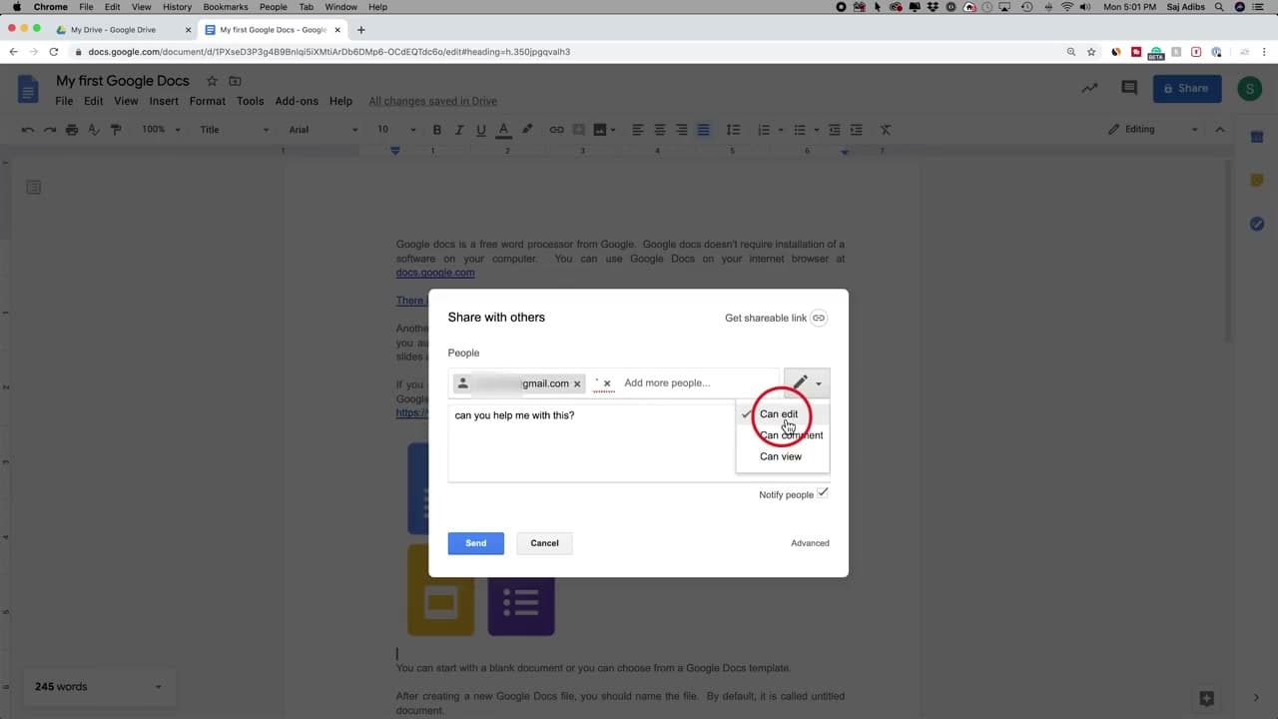Set Left align
This screenshot has width=1278, height=719.
tap(637, 130)
